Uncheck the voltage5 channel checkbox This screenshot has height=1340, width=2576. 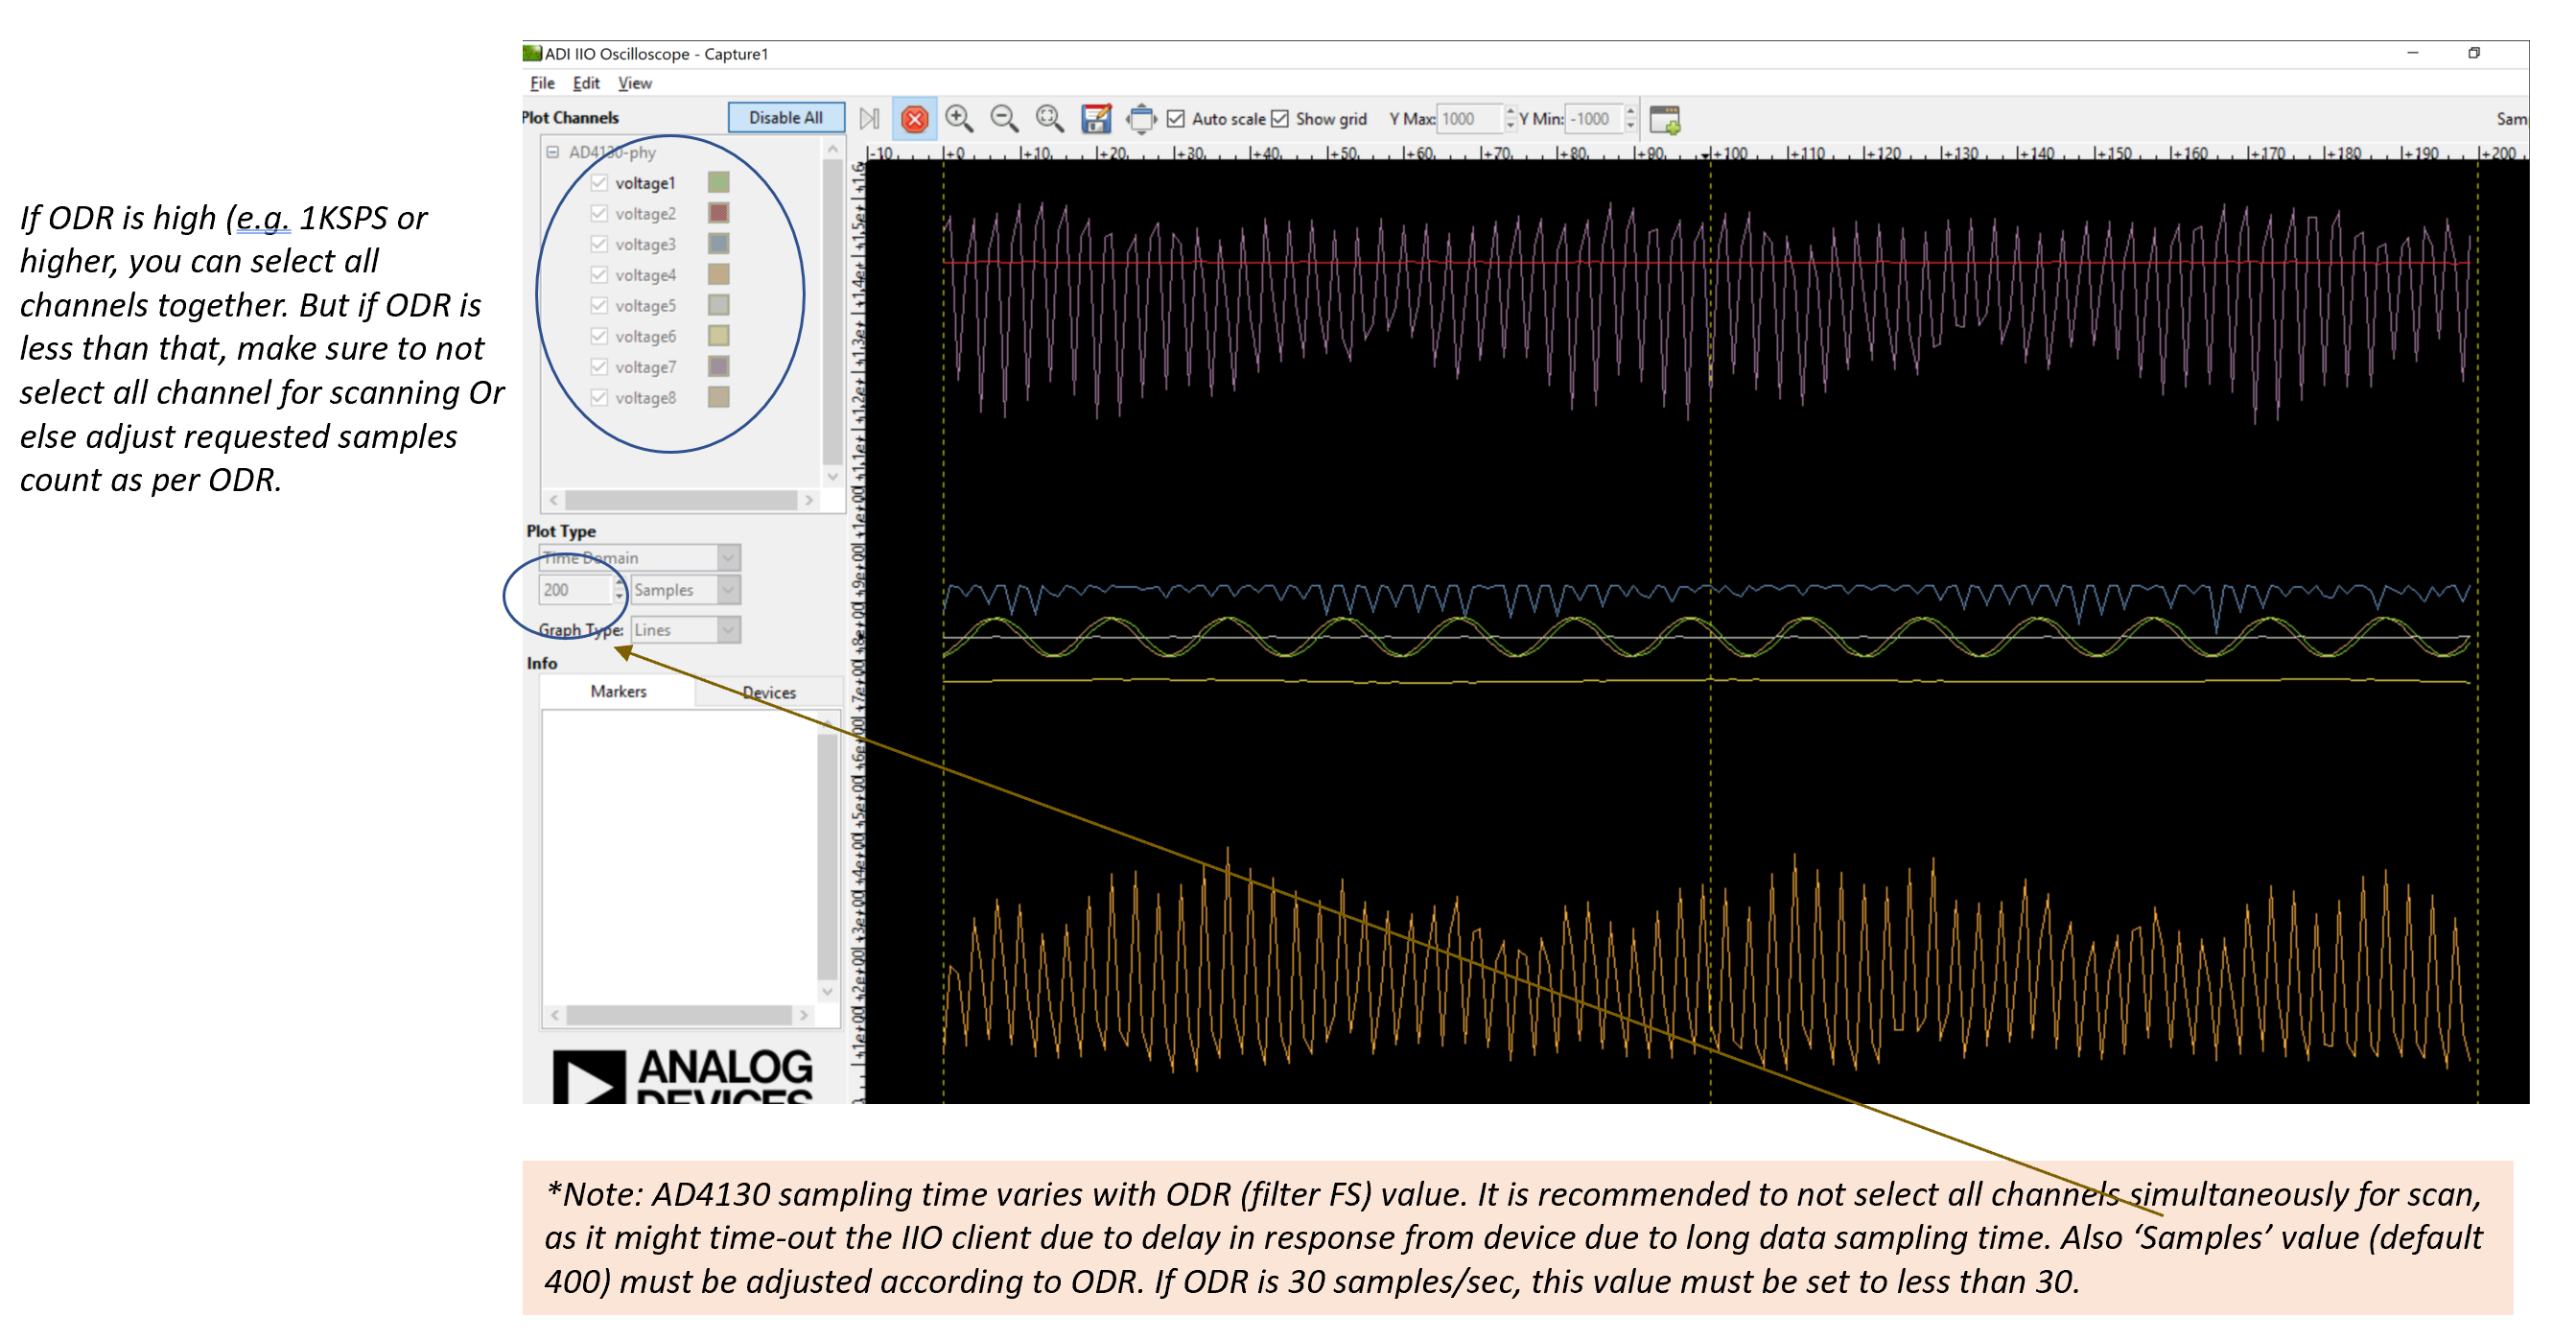click(599, 305)
